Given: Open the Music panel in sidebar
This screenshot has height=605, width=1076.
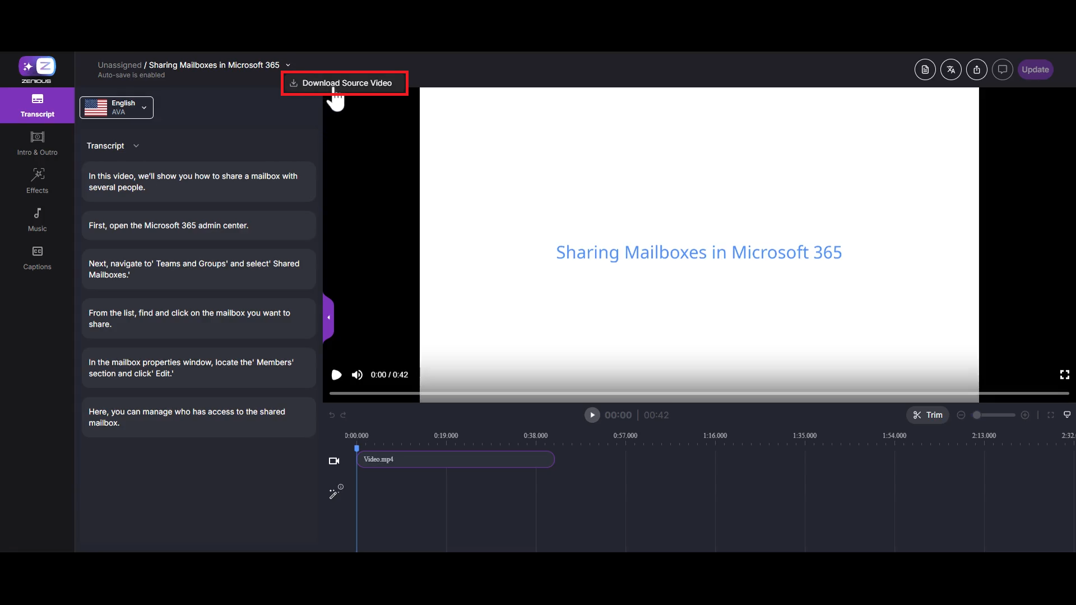Looking at the screenshot, I should coord(37,218).
